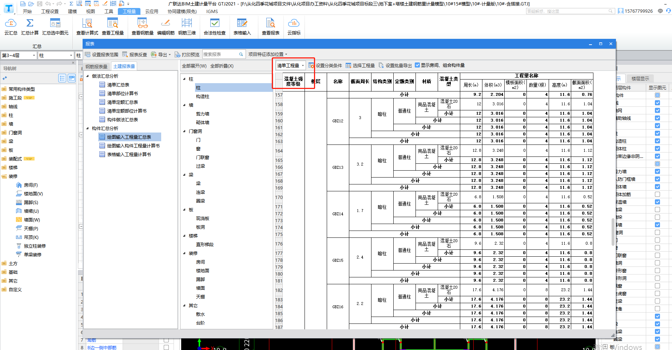This screenshot has height=350, width=672.
Task: Collapse 其它 group in component tree
Action: point(184,305)
